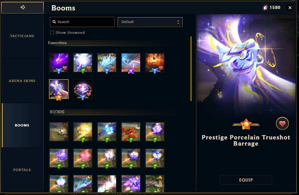Switch to the Tacticians tab
Viewport: 299px width, 195px height.
click(x=22, y=36)
